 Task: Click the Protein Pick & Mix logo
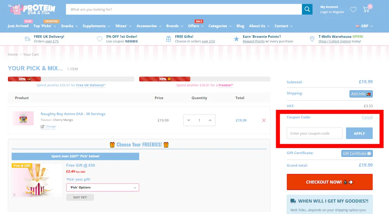32,9
